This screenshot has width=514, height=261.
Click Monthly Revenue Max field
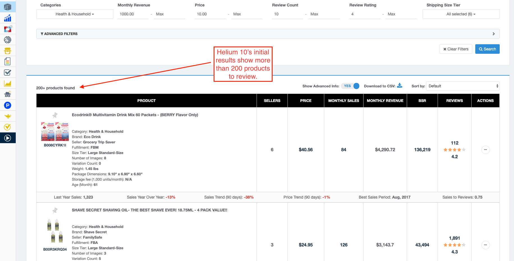coord(170,14)
